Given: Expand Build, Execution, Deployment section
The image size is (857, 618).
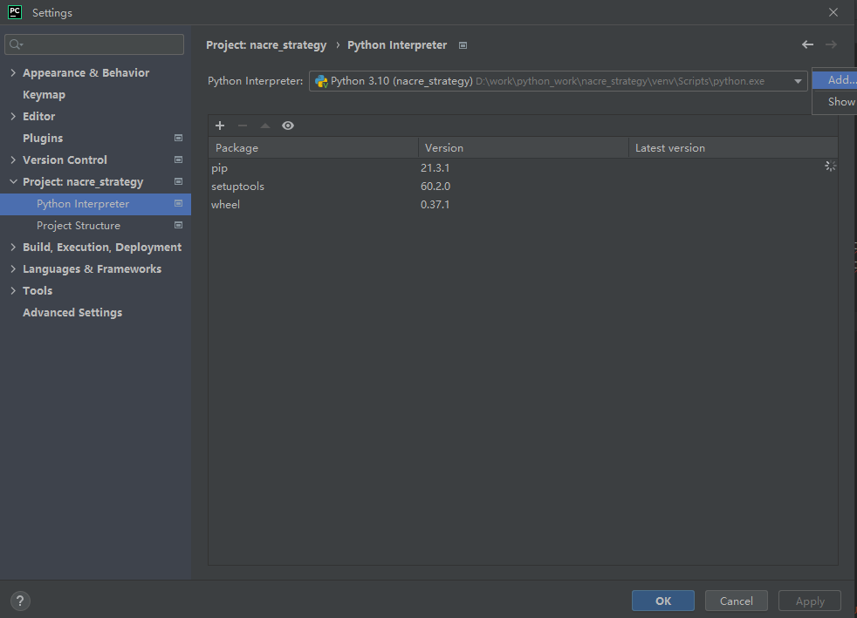Looking at the screenshot, I should pos(13,248).
